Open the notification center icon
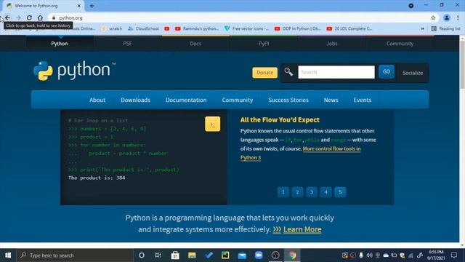Screen dimensions: 465x262 453,255
